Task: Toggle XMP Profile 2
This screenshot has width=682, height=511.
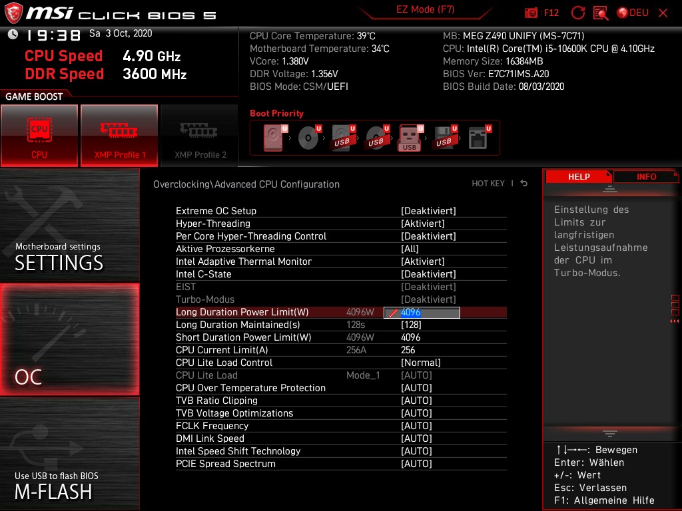Action: tap(200, 136)
